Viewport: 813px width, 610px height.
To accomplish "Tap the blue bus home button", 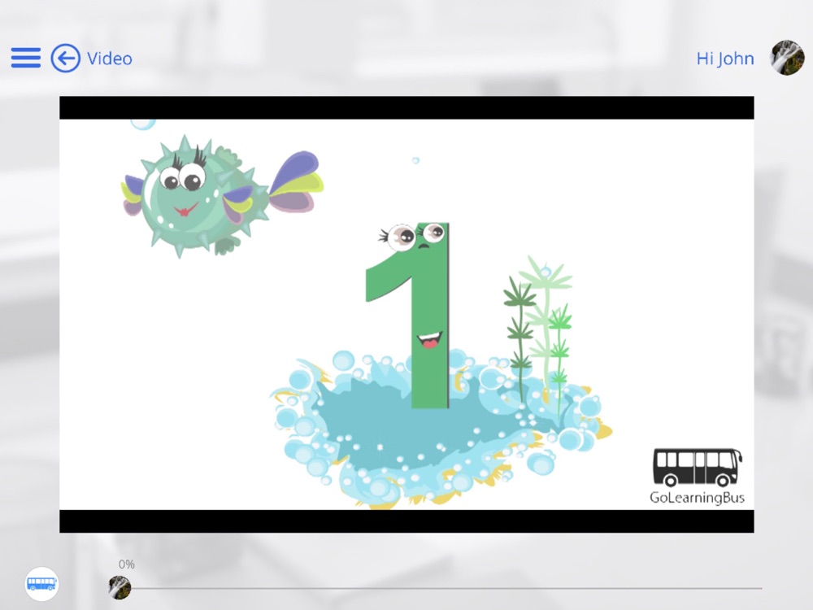I will pyautogui.click(x=41, y=584).
